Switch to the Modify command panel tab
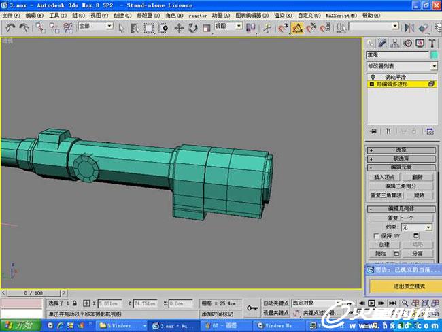Image resolution: width=442 pixels, height=332 pixels. click(x=383, y=43)
